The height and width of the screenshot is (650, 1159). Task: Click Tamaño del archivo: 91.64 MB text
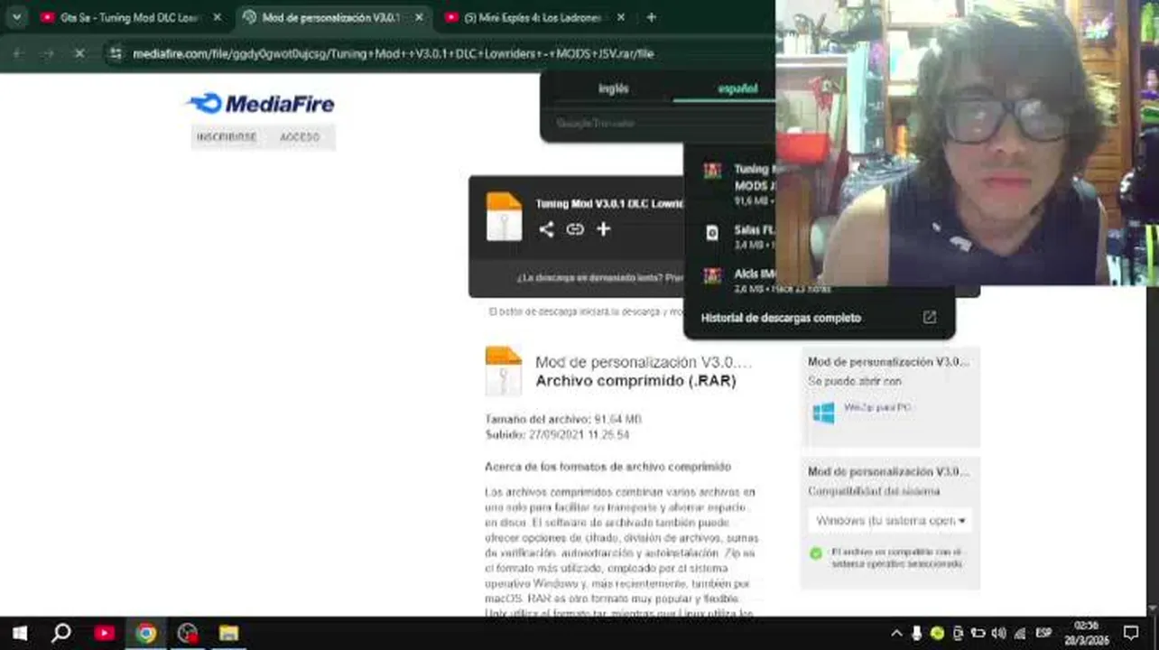click(563, 420)
